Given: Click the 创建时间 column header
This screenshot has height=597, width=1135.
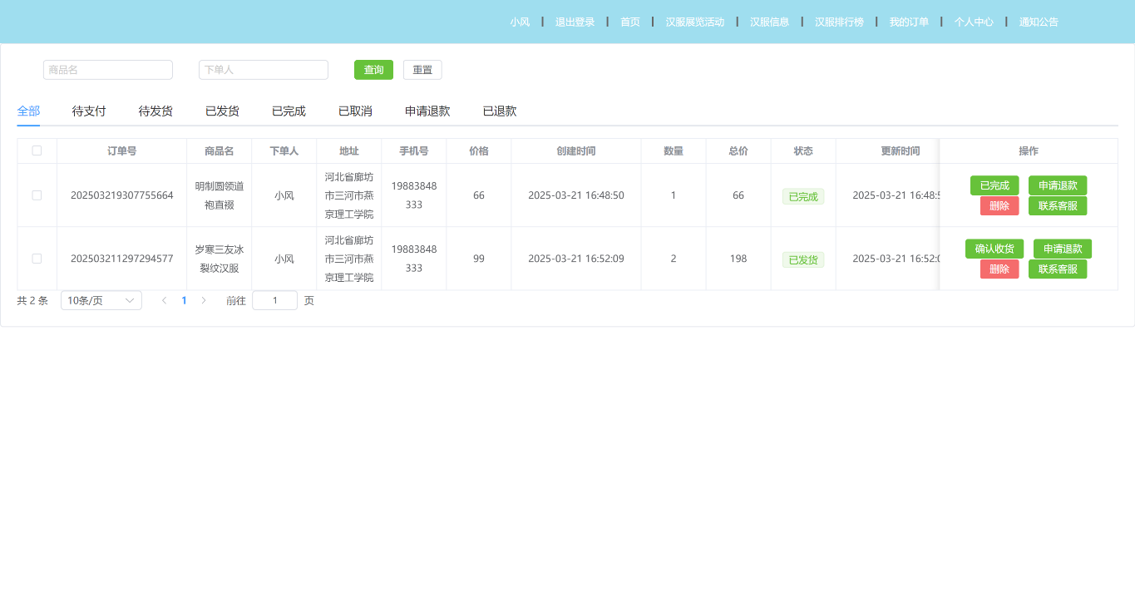Looking at the screenshot, I should coord(576,150).
